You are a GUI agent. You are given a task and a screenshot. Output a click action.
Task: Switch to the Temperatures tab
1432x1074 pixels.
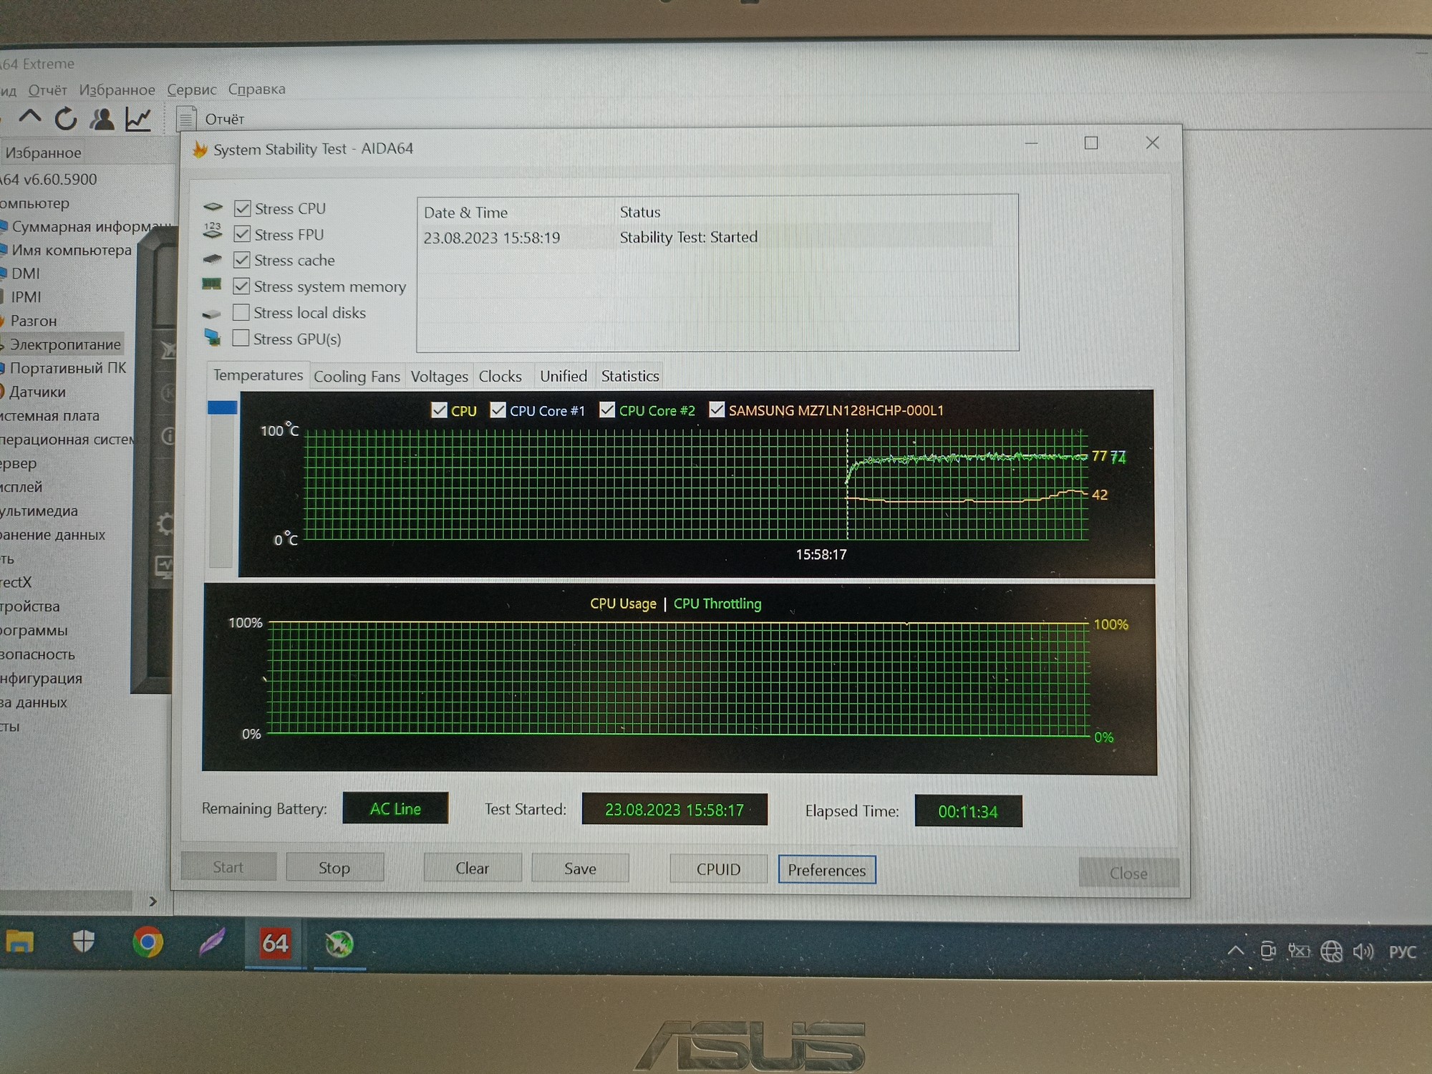point(258,375)
